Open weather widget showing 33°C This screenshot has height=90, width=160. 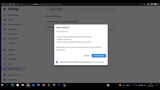[124, 85]
